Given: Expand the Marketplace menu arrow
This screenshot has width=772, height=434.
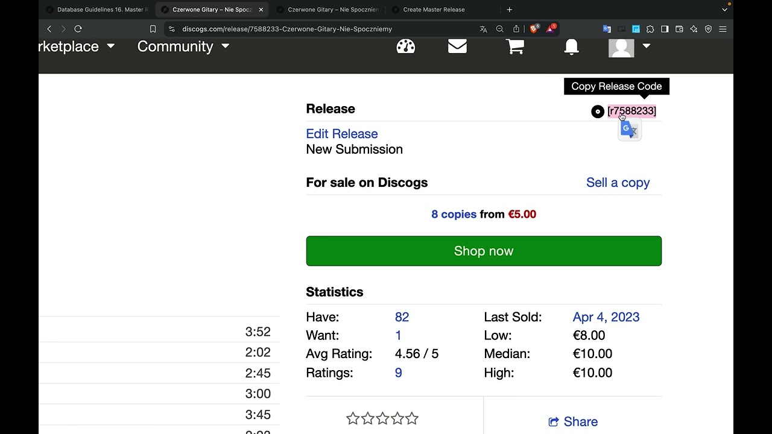Looking at the screenshot, I should coord(110,46).
